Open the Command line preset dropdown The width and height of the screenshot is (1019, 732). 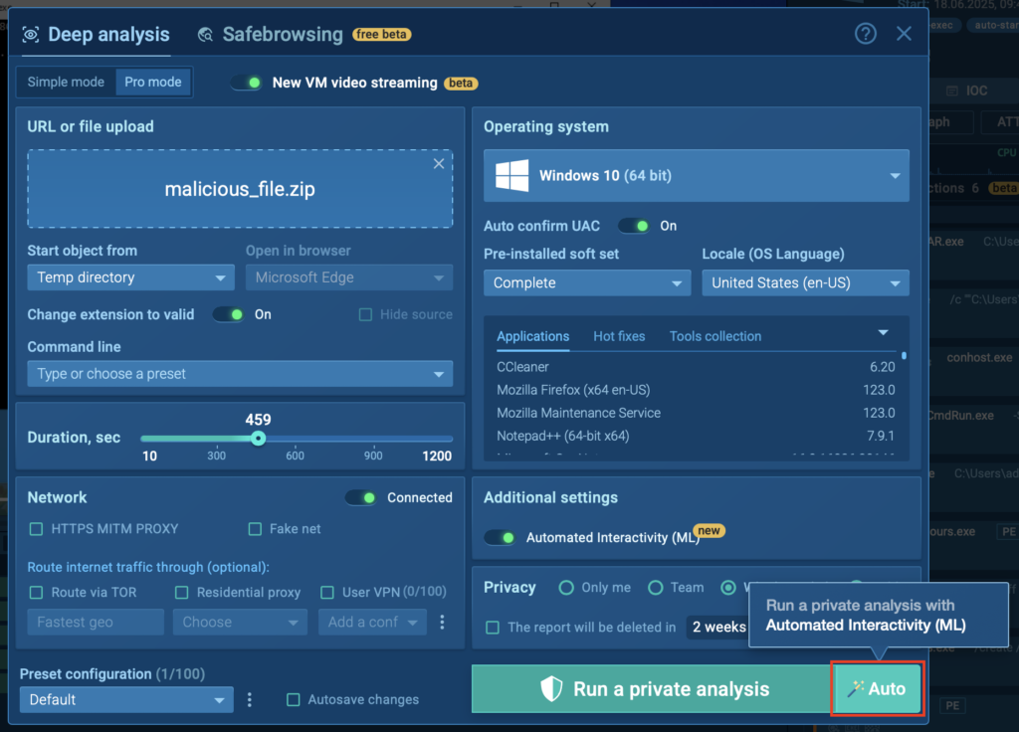point(240,374)
